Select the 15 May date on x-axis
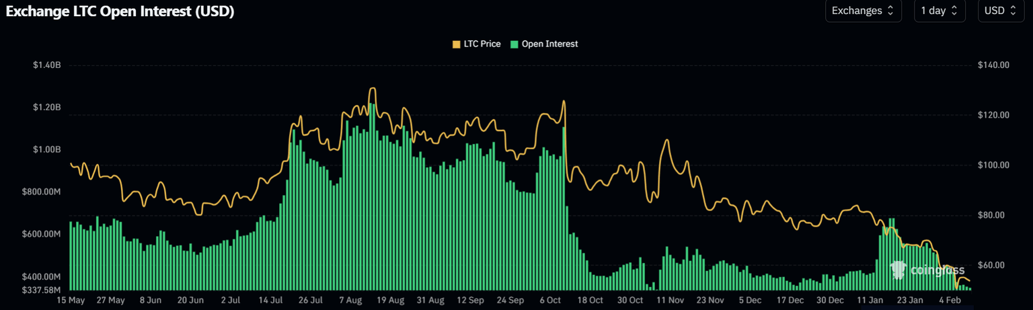1033x310 pixels. (71, 300)
